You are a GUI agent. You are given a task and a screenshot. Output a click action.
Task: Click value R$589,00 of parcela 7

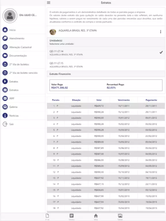pyautogui.click(x=99, y=142)
